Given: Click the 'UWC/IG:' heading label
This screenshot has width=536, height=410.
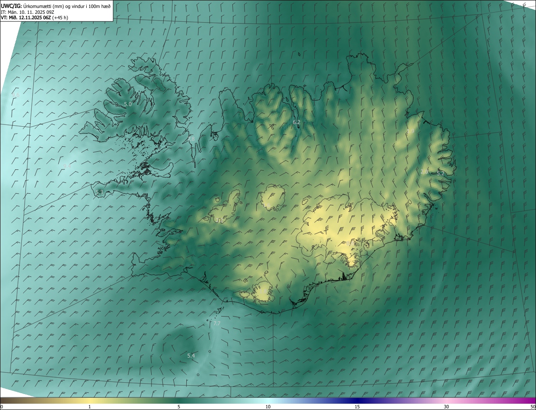Looking at the screenshot, I should (x=11, y=6).
